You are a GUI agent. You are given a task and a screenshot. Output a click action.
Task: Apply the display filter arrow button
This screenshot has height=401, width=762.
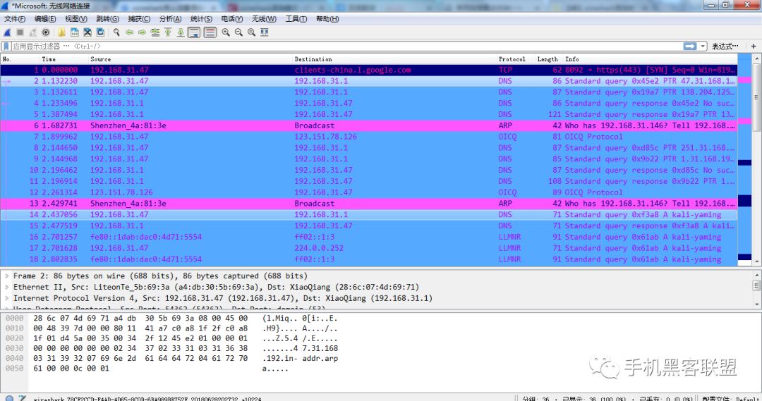pos(690,46)
